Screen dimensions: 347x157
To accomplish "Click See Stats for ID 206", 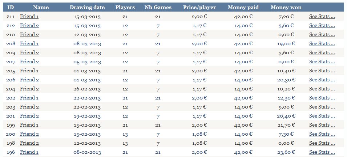I will [x=322, y=80].
